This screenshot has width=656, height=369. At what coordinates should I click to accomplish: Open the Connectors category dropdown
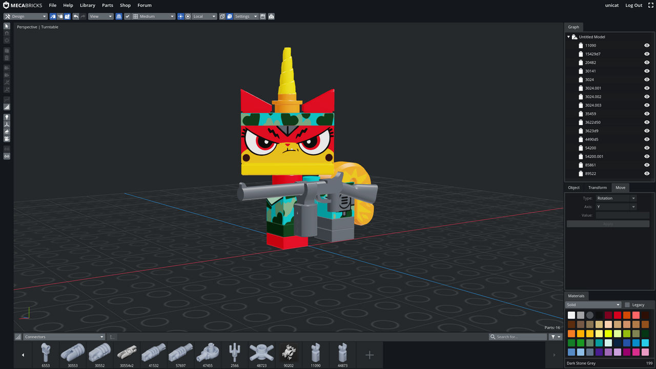64,337
